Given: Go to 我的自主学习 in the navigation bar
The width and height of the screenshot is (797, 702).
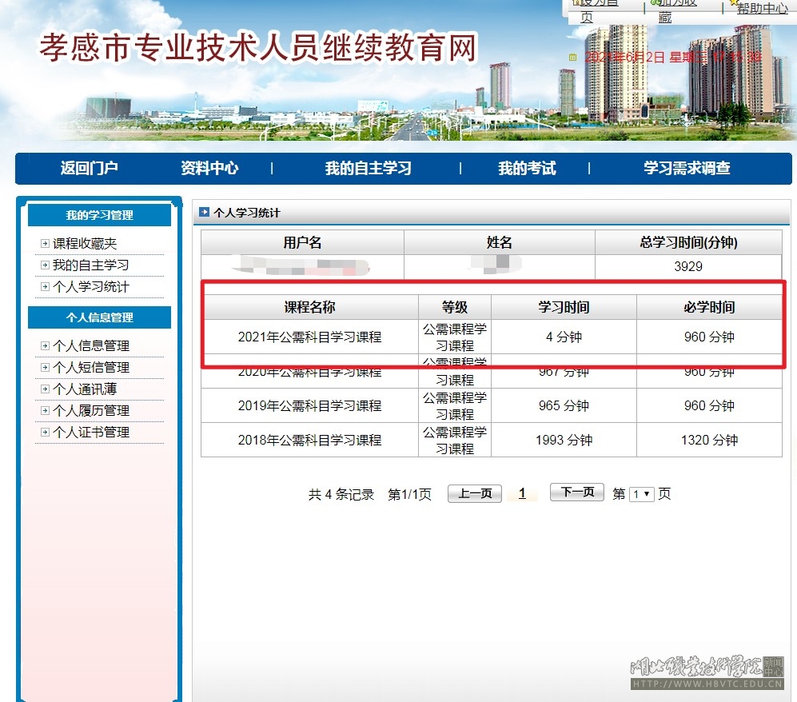Looking at the screenshot, I should point(368,169).
